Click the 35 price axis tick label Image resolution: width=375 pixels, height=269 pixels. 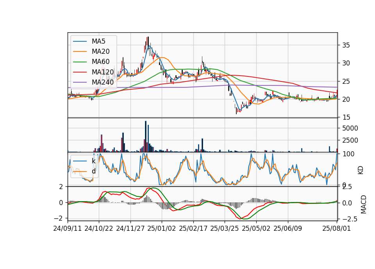point(346,45)
